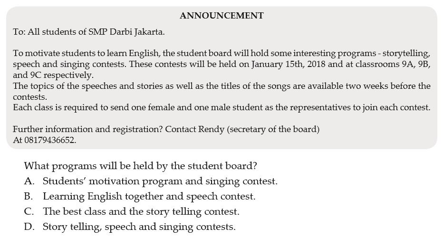Click the recipient line To: All students
443x238 pixels.
point(89,32)
